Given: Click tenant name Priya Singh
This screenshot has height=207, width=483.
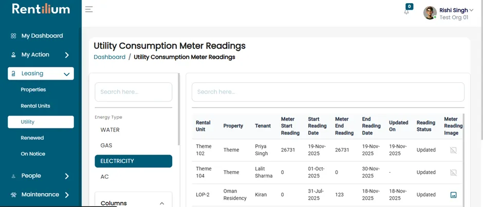Looking at the screenshot, I should [x=262, y=150].
